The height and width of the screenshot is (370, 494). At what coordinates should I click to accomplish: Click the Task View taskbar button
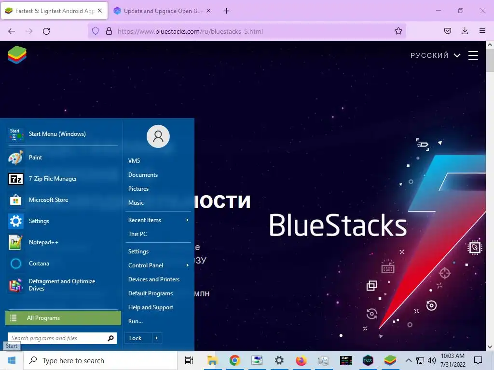tap(189, 360)
